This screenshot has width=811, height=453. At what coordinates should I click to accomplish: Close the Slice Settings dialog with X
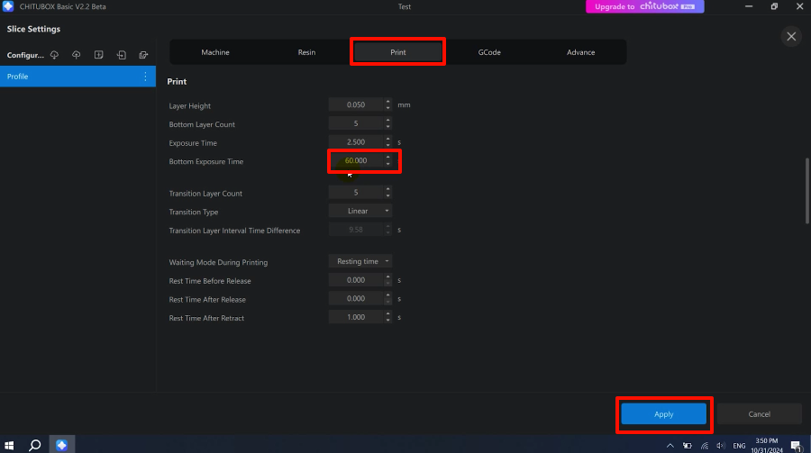coord(791,36)
